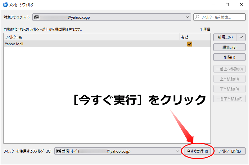Screen dimensions: 249x165
Task: Click the 今すぐ実行(R) button
Action: [x=197, y=151]
